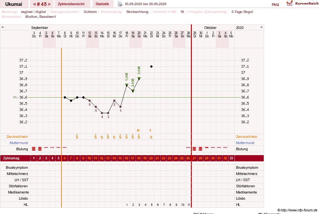Click the nfp-forum.de copyright link
Viewport: 319px width, 214px height.
(298, 210)
